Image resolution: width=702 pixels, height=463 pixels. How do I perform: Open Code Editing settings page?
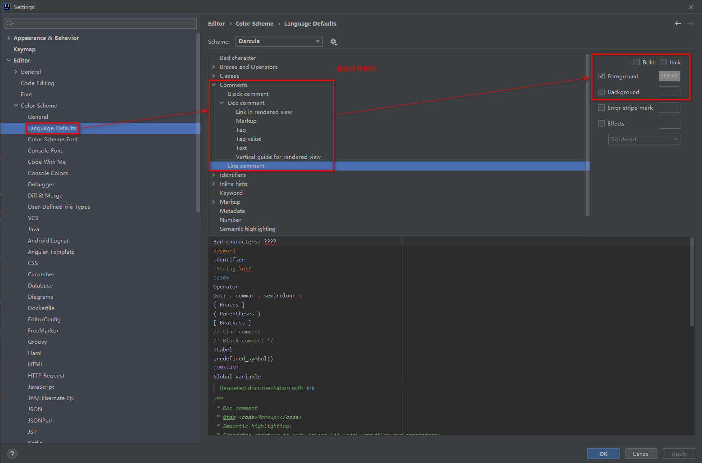coord(37,83)
